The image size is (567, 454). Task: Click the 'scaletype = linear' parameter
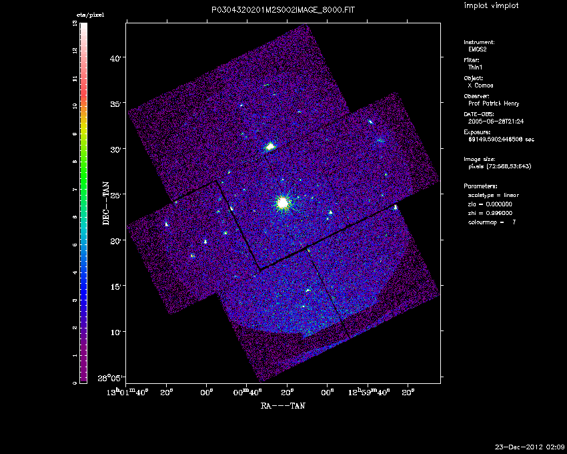pos(494,195)
